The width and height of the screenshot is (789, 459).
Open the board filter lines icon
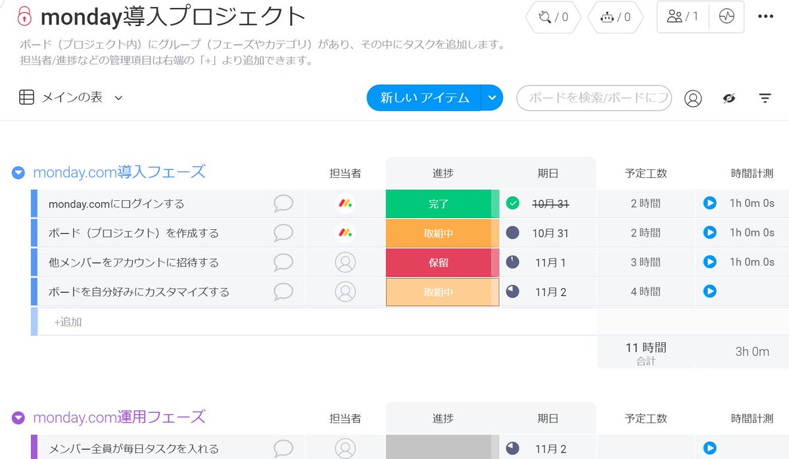pyautogui.click(x=765, y=98)
